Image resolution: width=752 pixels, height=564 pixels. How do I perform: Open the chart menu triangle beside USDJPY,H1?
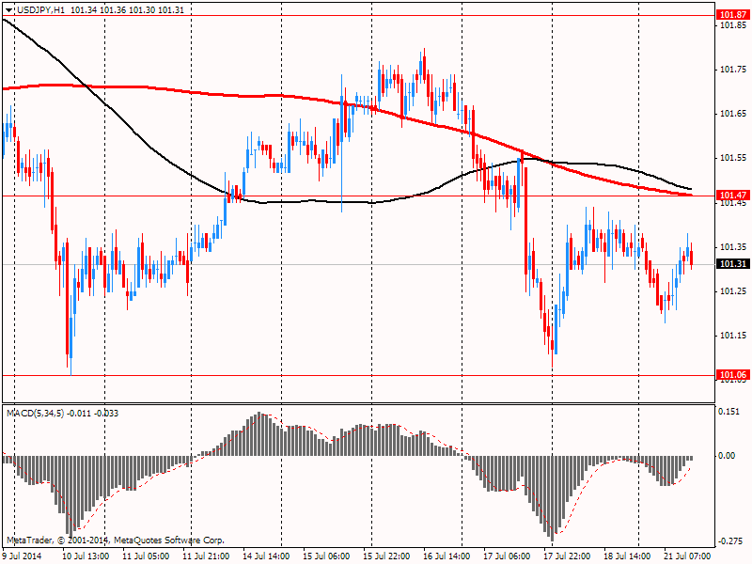pos(9,10)
